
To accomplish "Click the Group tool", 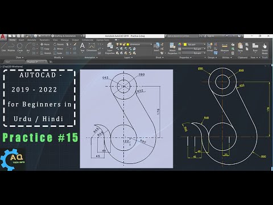I will point(210,47).
